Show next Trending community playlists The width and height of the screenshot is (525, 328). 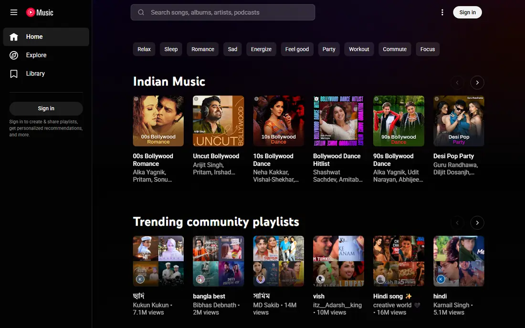(477, 223)
